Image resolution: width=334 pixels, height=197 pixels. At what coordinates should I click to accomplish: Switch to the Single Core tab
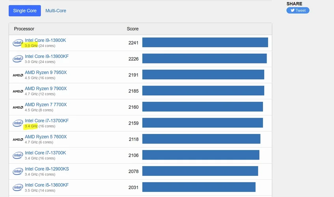point(25,11)
